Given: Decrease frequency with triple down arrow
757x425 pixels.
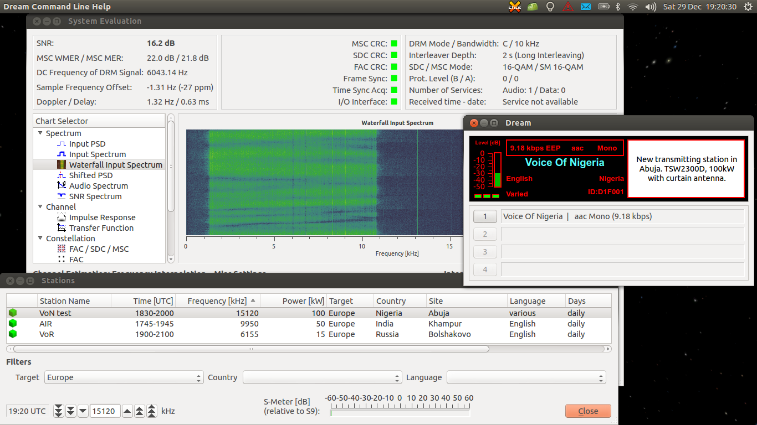Looking at the screenshot, I should (x=59, y=411).
